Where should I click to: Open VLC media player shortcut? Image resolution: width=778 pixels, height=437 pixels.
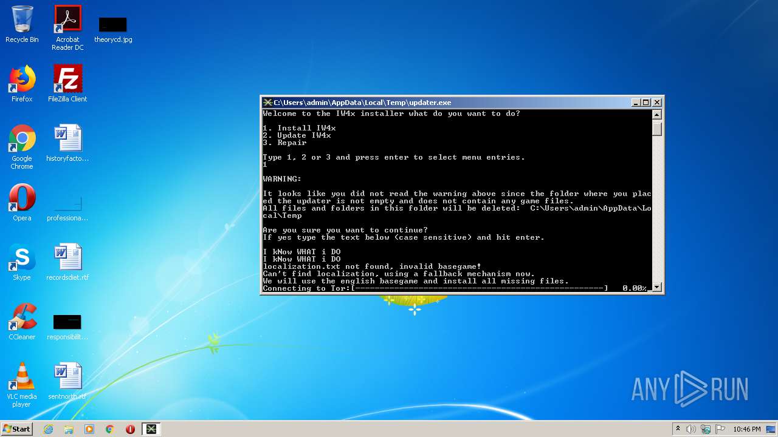click(x=22, y=385)
